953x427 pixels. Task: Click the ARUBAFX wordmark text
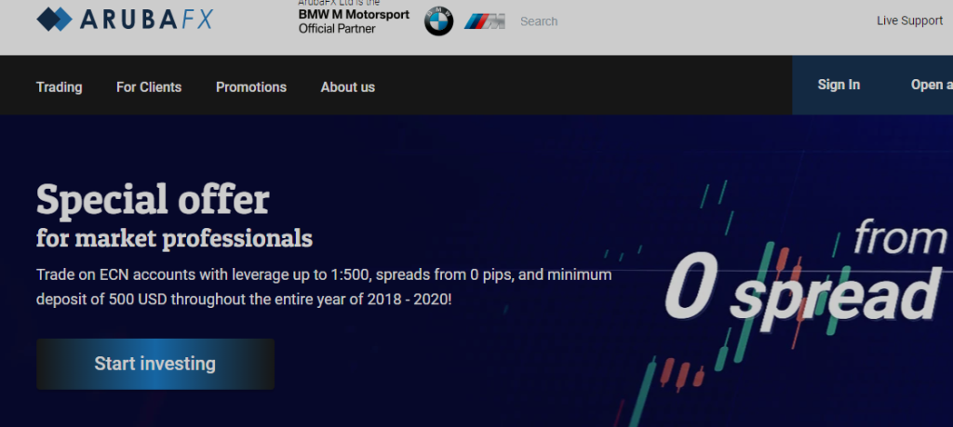click(145, 20)
